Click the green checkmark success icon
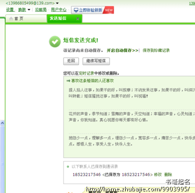The width and height of the screenshot is (195, 193). [x=55, y=42]
